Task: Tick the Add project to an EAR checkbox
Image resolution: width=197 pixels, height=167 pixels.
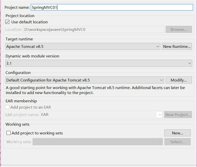Action: point(7,107)
